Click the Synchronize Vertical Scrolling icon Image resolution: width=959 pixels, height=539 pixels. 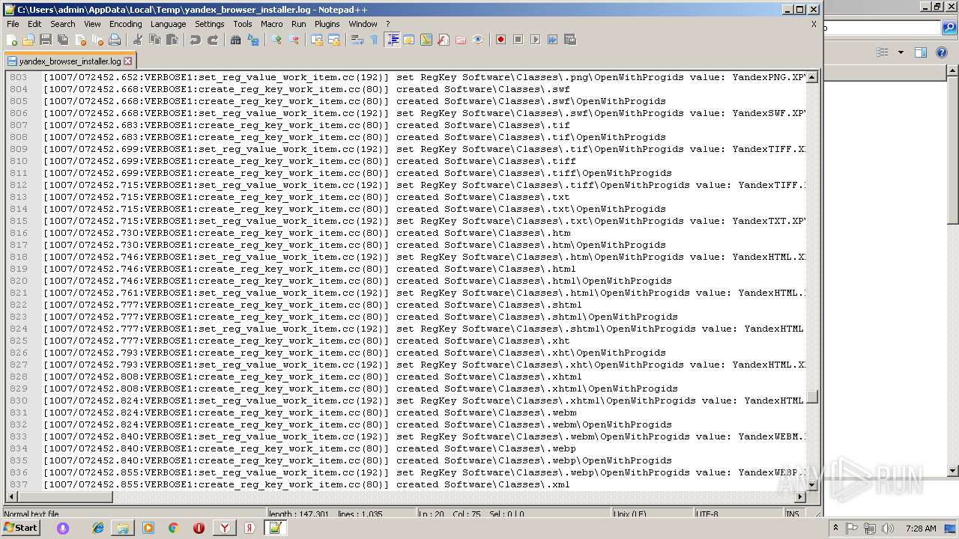(316, 40)
